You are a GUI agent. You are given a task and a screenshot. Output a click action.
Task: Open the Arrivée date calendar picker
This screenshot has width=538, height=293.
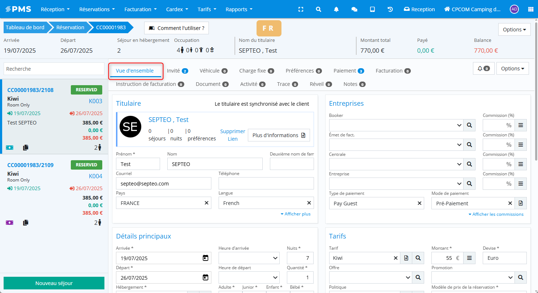coord(205,258)
